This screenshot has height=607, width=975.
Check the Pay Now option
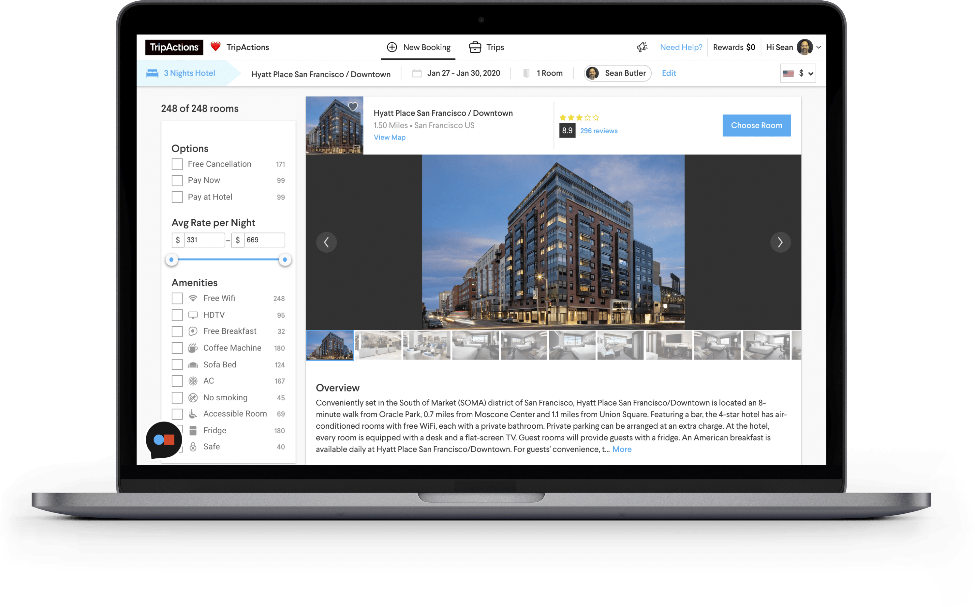(177, 181)
